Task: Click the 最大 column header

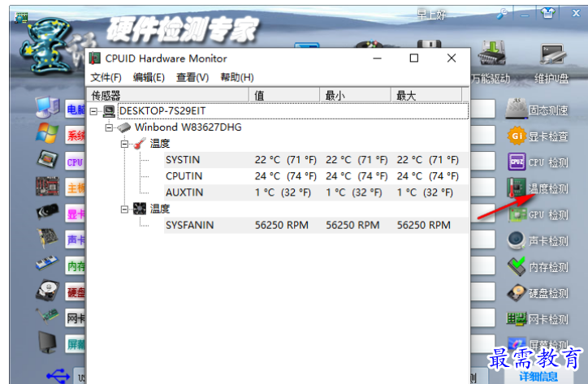Action: [426, 95]
